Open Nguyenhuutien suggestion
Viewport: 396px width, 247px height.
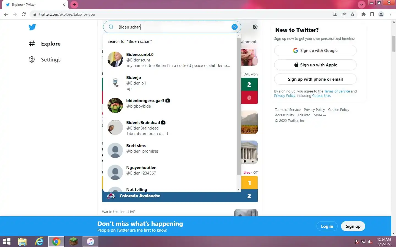(x=170, y=173)
